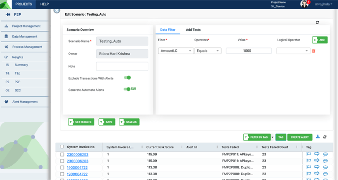
Task: Click the comment icon in fourth table row
Action: [x=326, y=174]
